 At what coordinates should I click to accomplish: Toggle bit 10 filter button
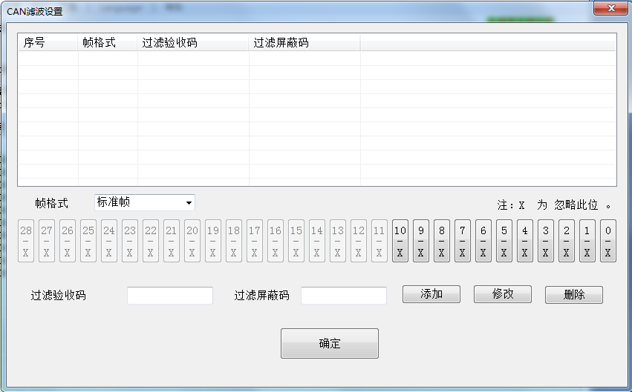(400, 241)
